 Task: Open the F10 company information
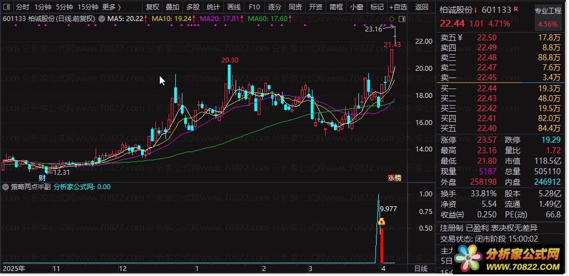pos(254,7)
